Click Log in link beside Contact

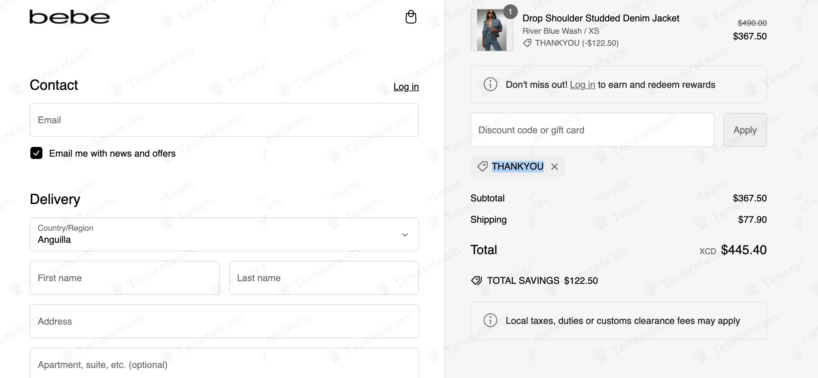tap(406, 87)
